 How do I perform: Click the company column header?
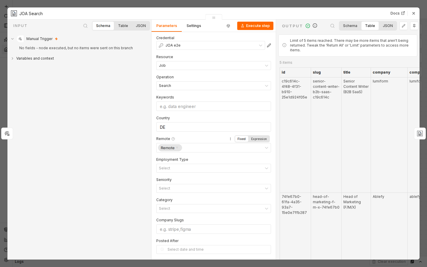click(389, 72)
